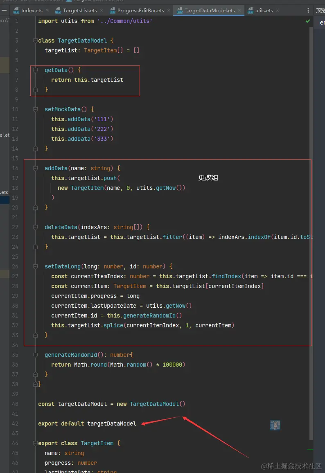Image resolution: width=325 pixels, height=473 pixels.
Task: Click the this.addData('111') call
Action: (82, 119)
